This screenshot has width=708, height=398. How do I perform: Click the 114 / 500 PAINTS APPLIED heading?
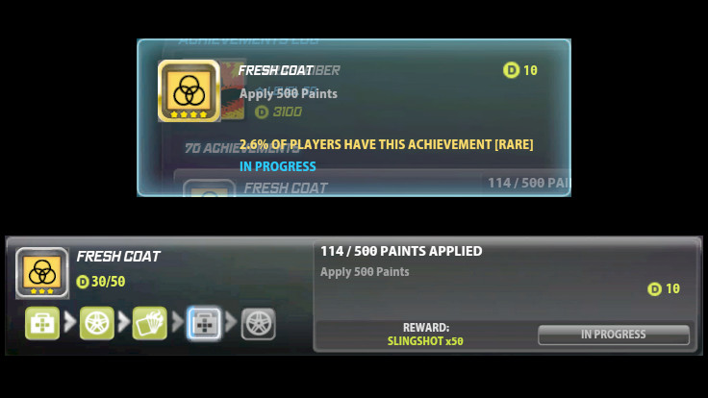click(x=401, y=251)
